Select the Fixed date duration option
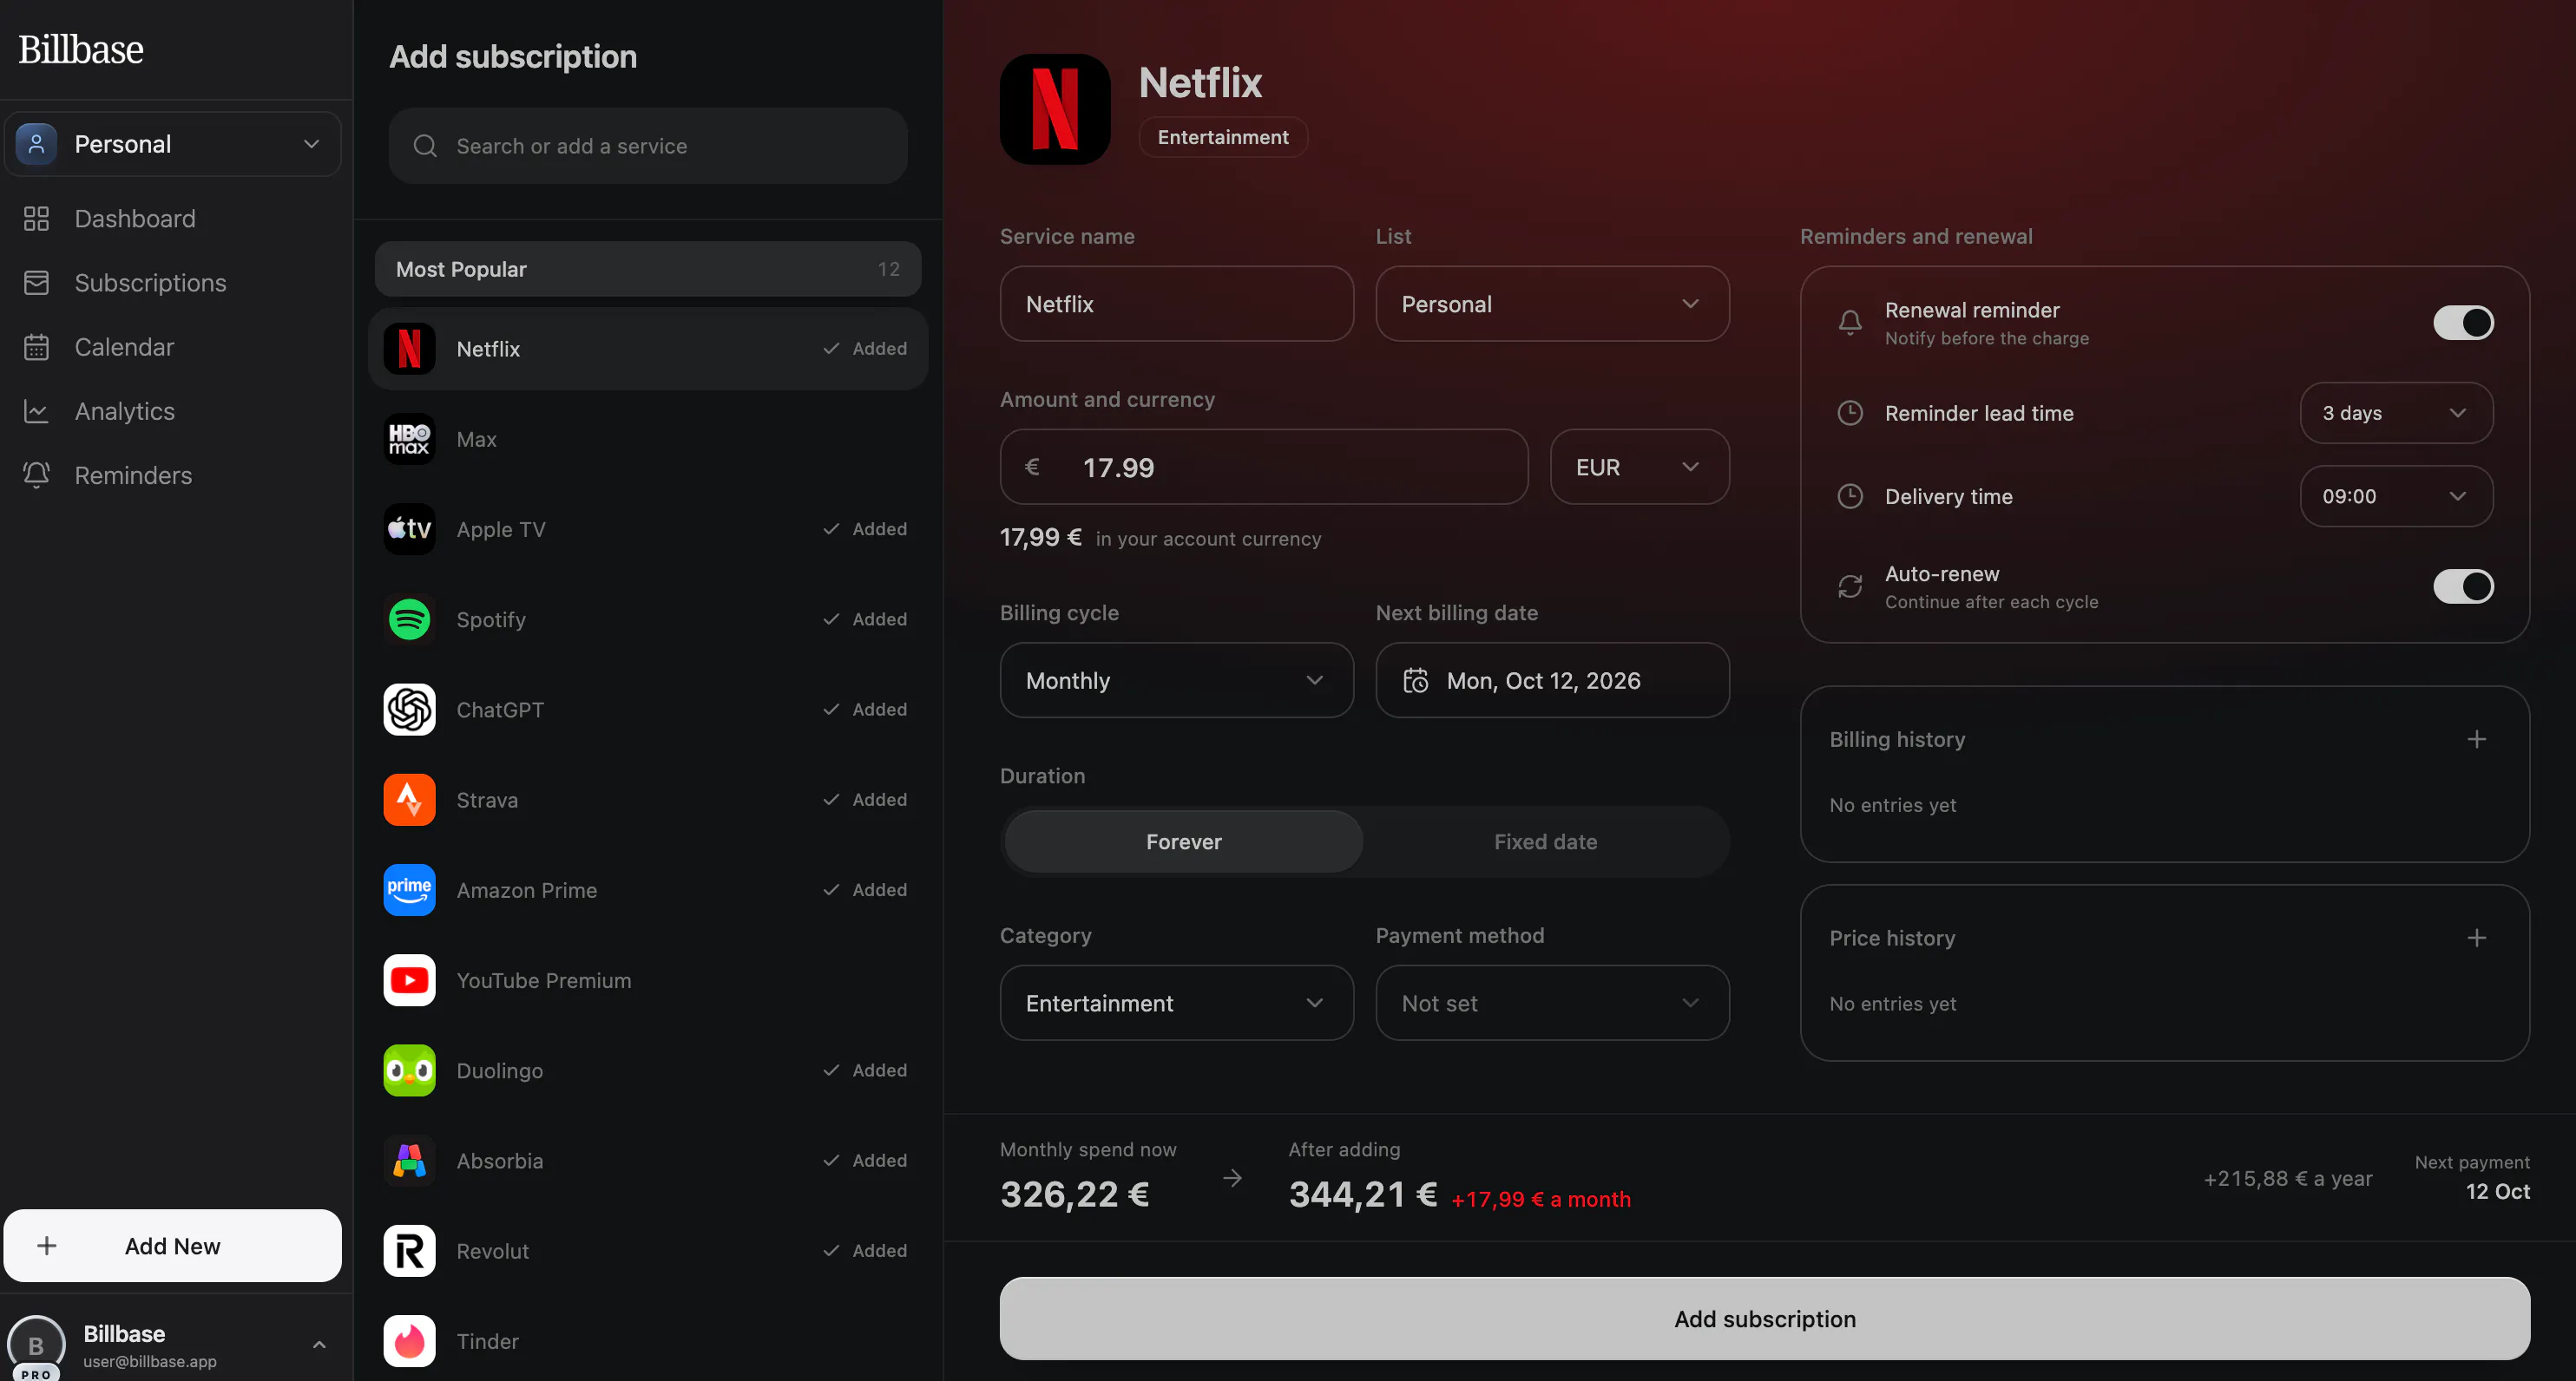The image size is (2576, 1381). (1545, 841)
